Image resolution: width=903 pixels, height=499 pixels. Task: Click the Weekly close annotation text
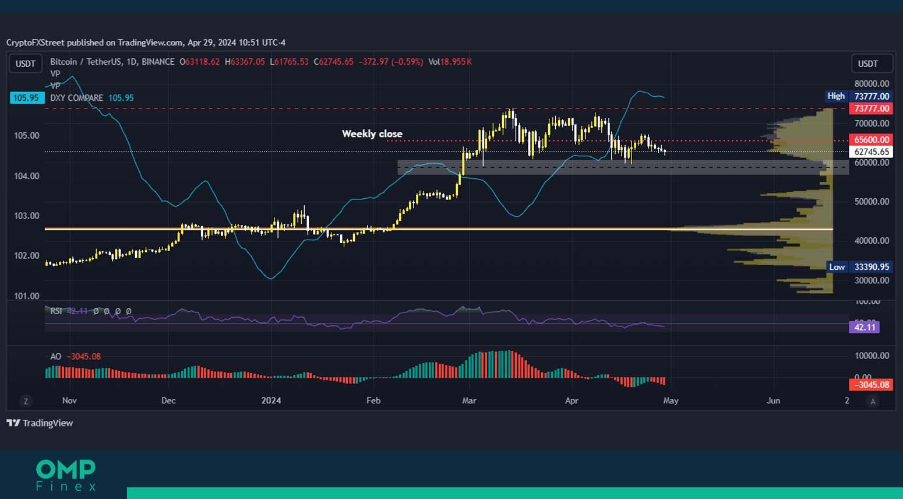(x=372, y=134)
